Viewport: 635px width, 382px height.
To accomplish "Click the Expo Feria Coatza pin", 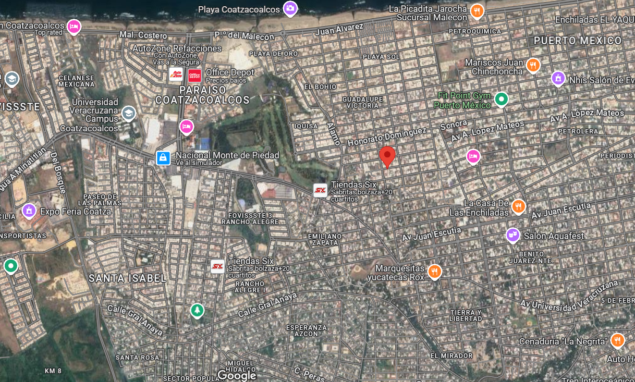I will tap(29, 211).
